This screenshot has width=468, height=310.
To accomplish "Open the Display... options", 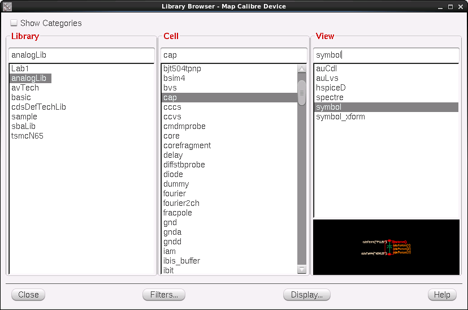I will tap(306, 295).
